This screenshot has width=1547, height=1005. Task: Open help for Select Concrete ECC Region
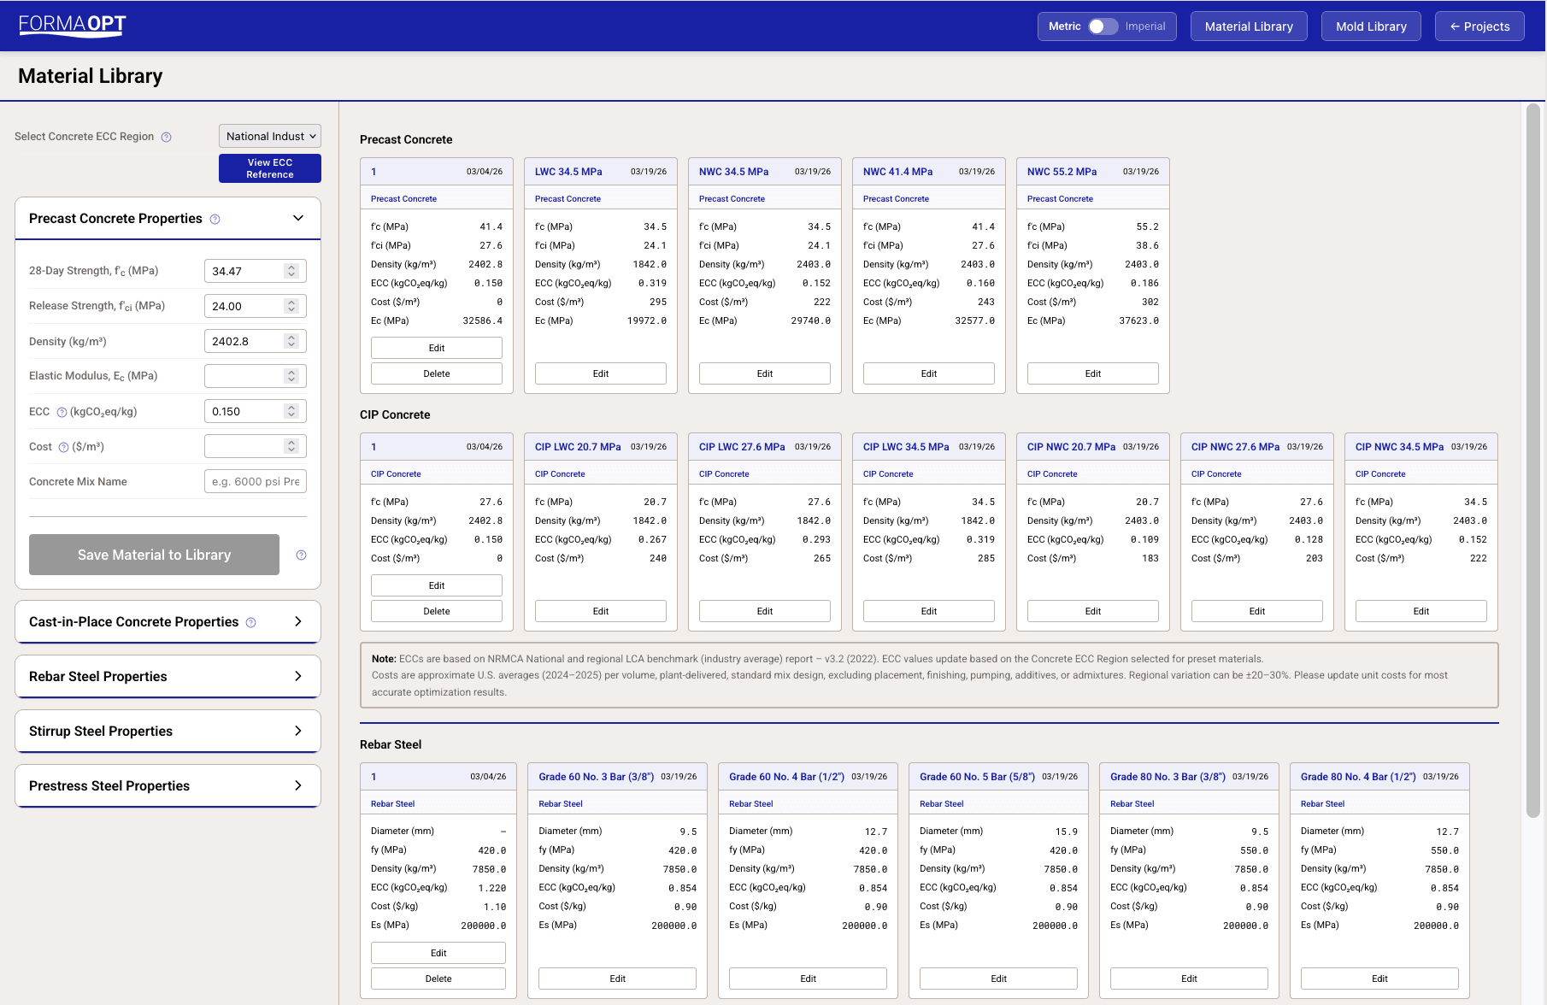click(x=167, y=137)
